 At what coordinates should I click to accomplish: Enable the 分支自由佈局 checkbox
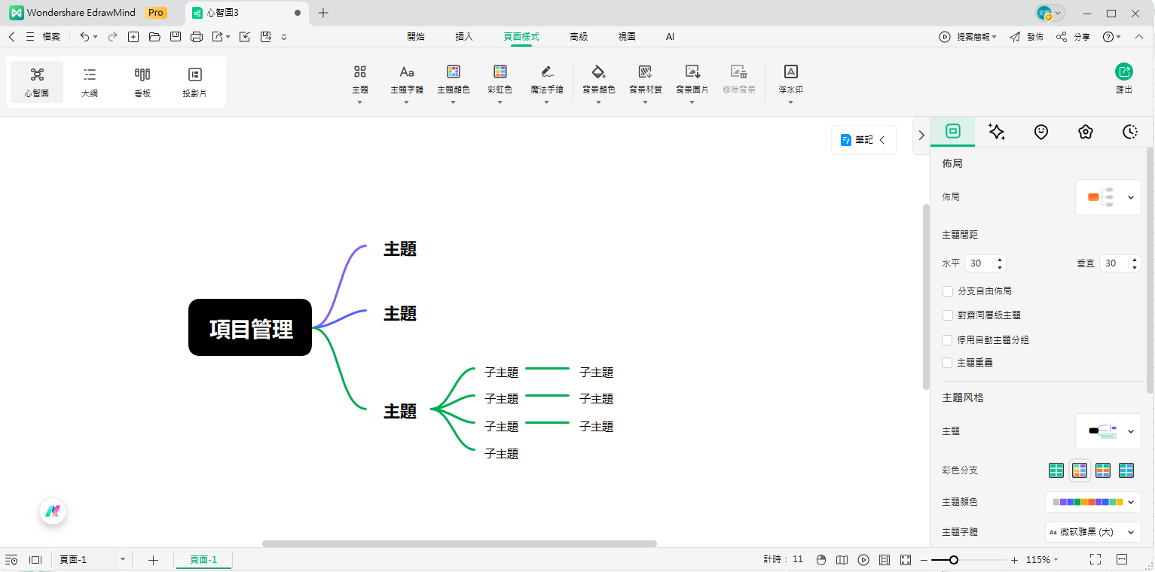[947, 291]
